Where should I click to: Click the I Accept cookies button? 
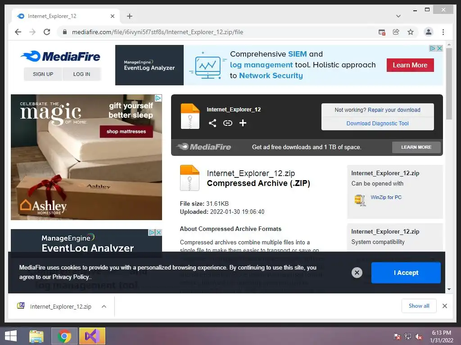pos(406,273)
